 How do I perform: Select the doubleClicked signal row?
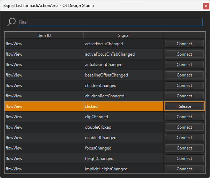pyautogui.click(x=98, y=127)
